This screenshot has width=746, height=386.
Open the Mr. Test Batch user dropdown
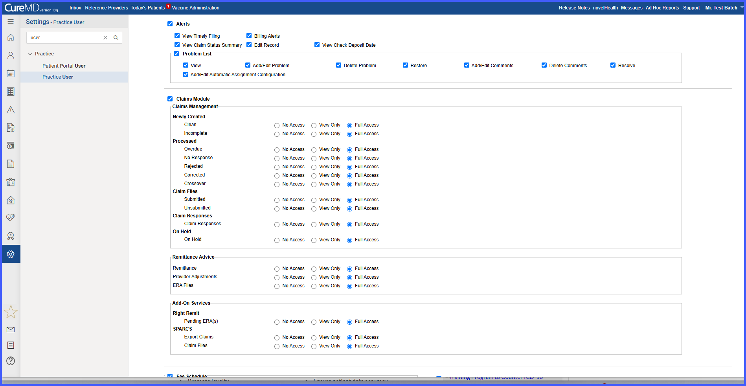click(724, 8)
